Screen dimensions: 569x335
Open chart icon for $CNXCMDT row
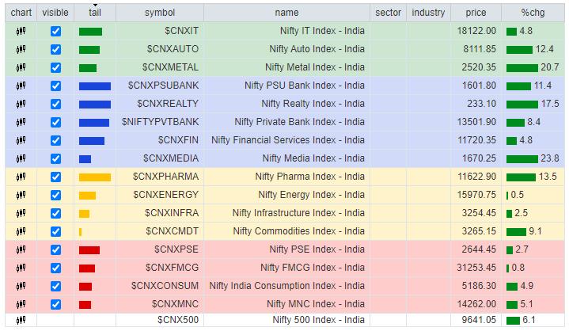coord(21,231)
